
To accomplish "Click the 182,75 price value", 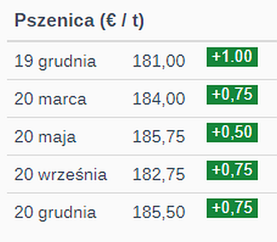I will pos(159,174).
